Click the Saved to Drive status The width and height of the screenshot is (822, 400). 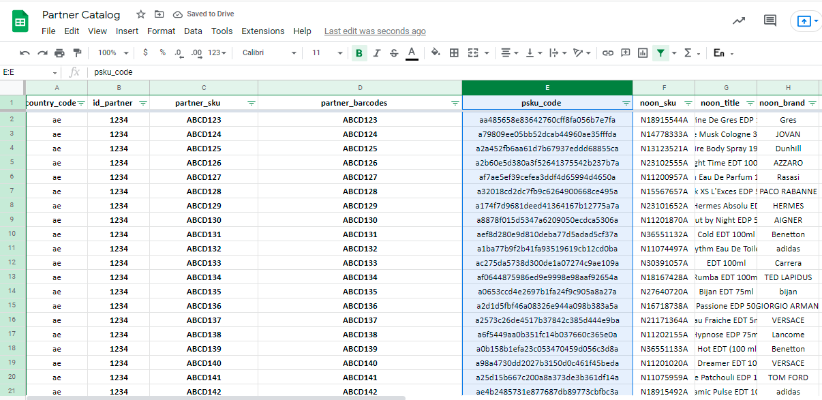(x=204, y=14)
